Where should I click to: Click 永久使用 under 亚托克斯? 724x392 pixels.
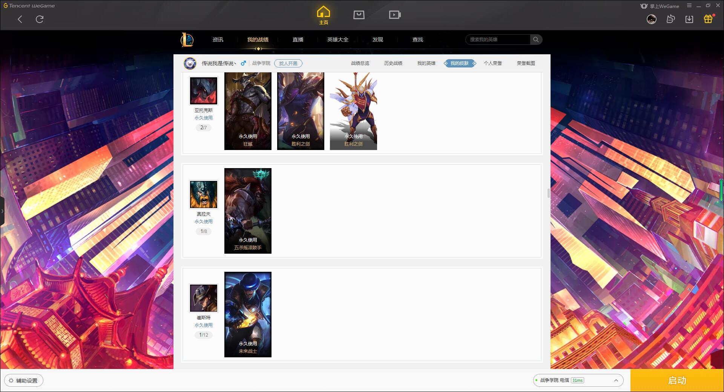coord(204,118)
